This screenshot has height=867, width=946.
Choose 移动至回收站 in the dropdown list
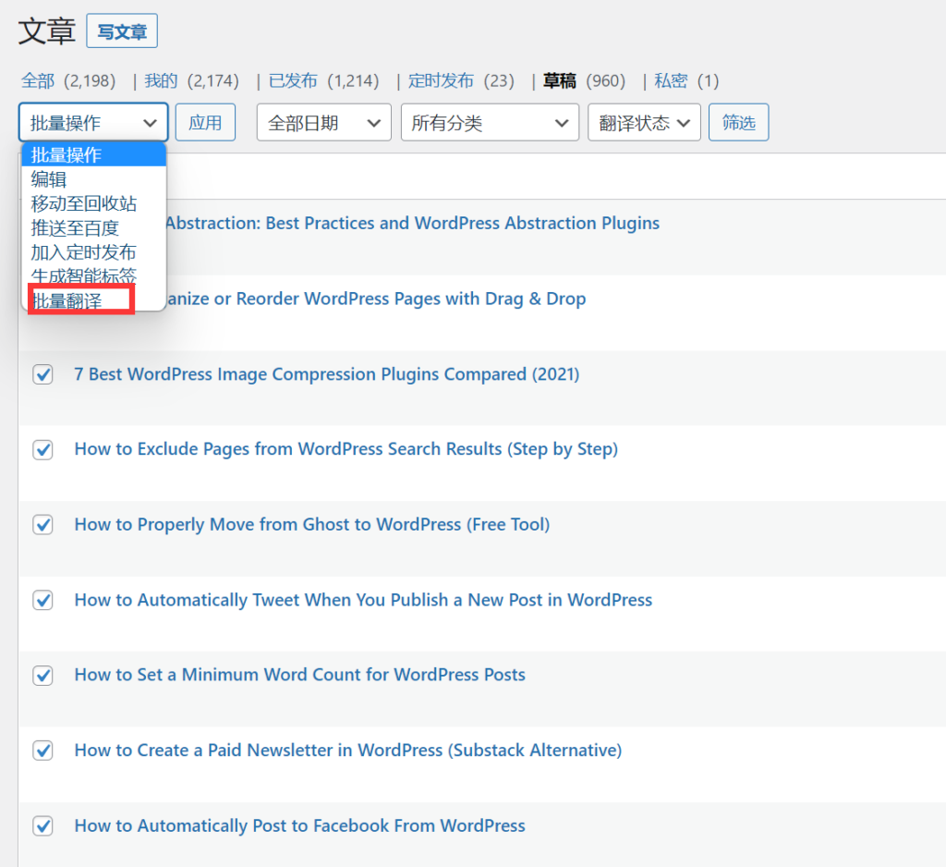point(83,203)
